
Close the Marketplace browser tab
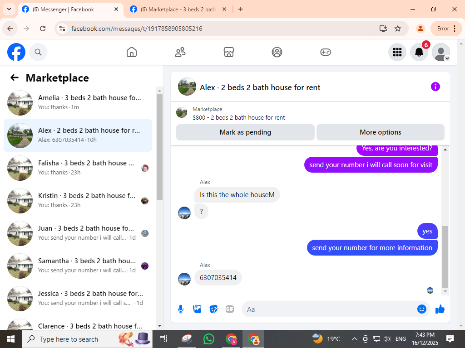224,9
